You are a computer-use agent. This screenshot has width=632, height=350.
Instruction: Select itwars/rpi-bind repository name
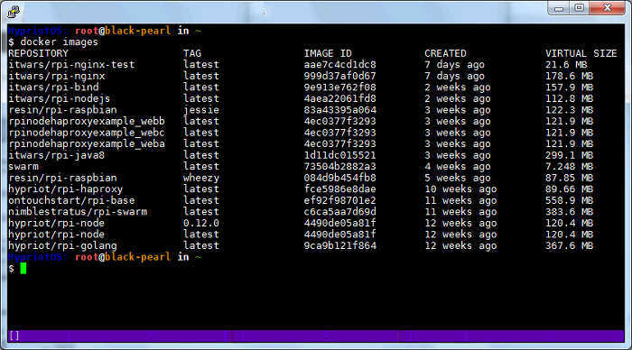[53, 87]
